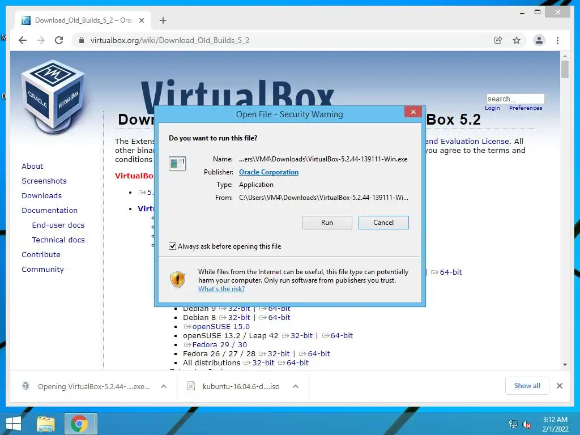Screen dimensions: 580x435
Task: Close the downloads bar
Action: pos(560,386)
